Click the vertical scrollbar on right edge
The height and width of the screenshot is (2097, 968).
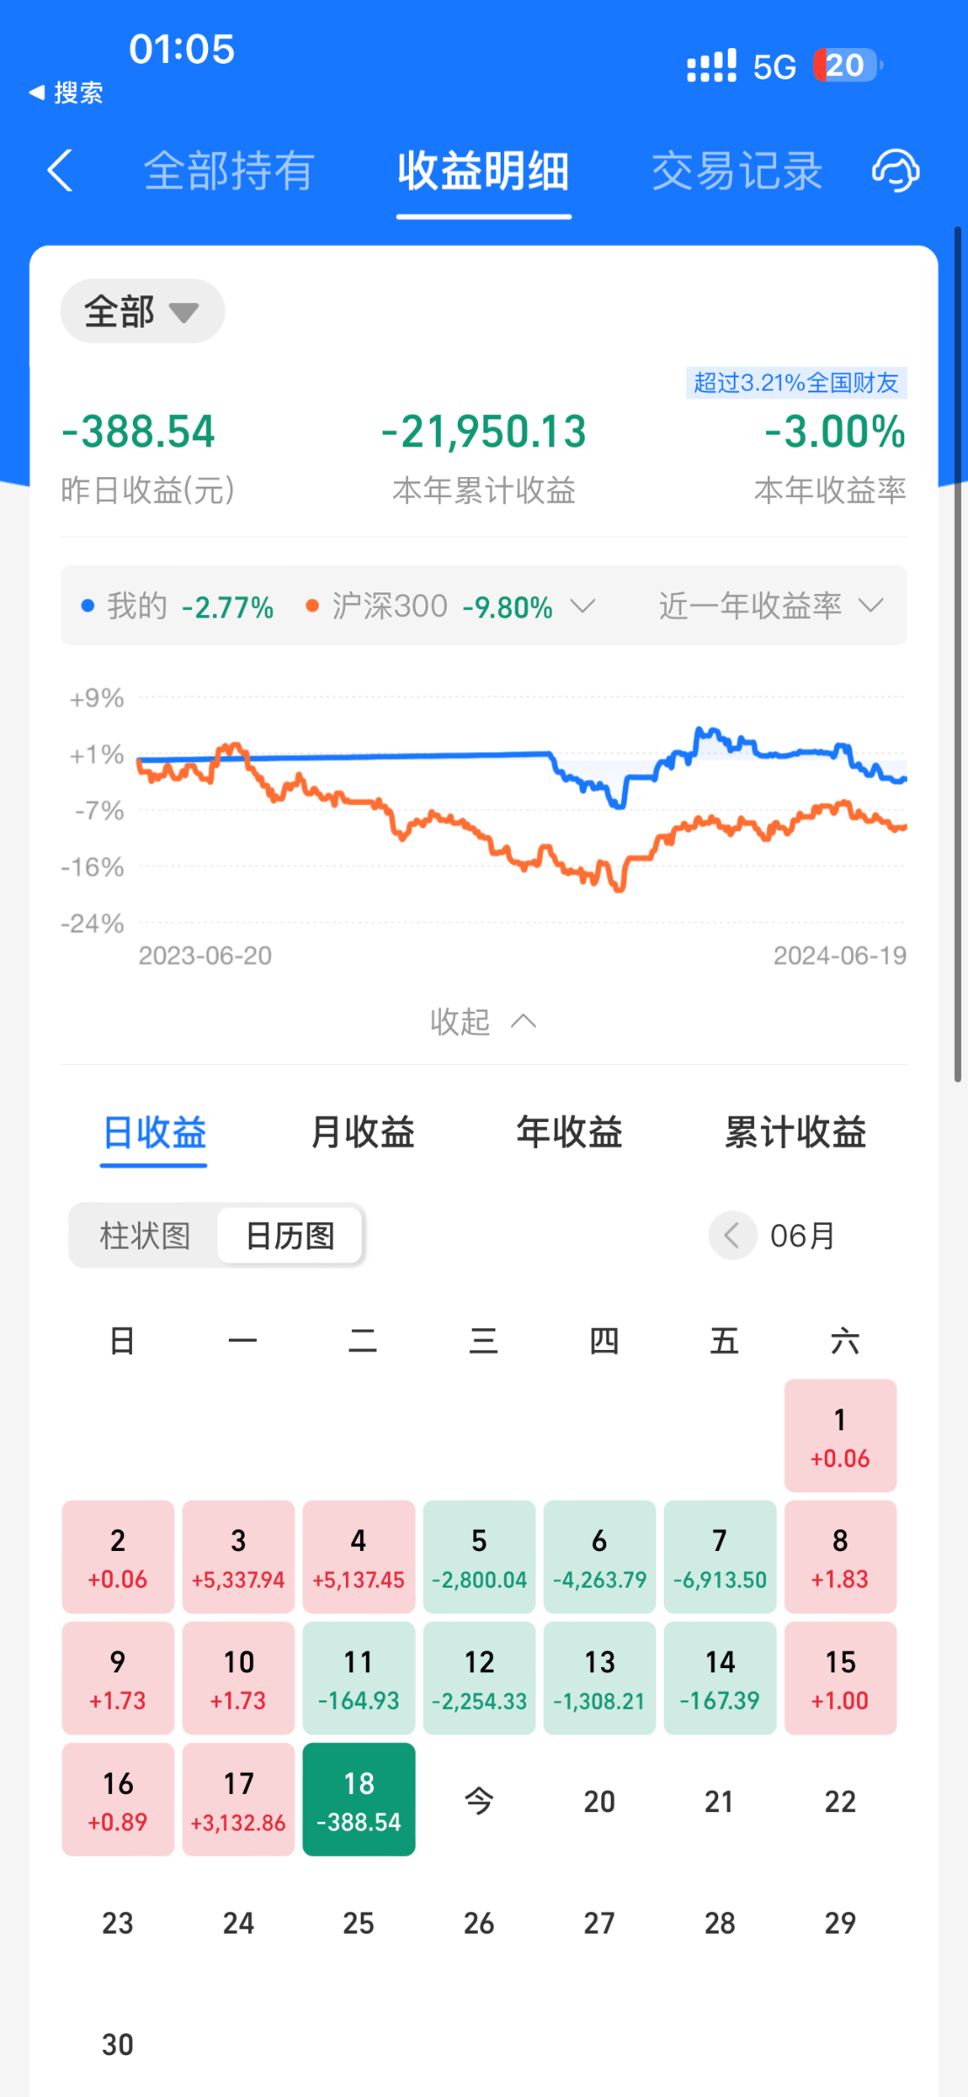point(958,655)
